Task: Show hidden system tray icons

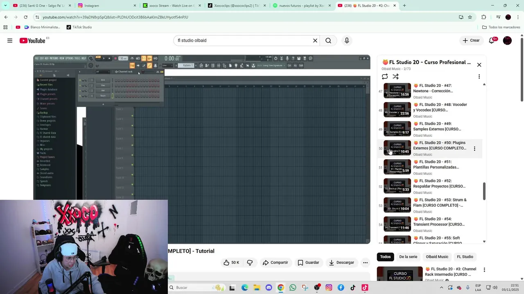Action: pyautogui.click(x=441, y=287)
